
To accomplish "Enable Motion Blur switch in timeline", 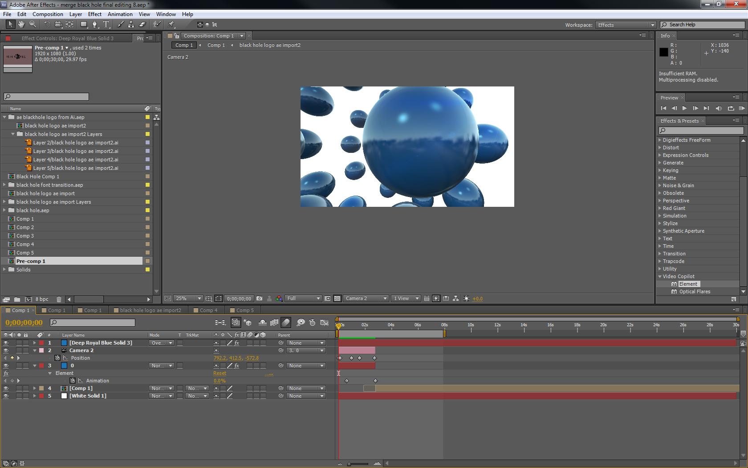I will click(286, 322).
